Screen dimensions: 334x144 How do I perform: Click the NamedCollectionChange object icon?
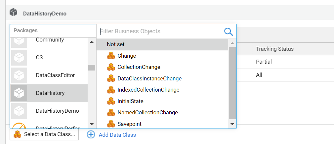point(111,112)
